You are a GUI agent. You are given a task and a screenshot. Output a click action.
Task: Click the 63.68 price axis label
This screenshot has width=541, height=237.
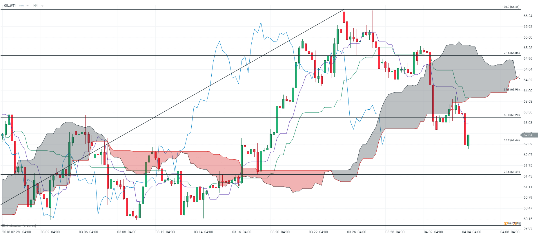(x=528, y=102)
